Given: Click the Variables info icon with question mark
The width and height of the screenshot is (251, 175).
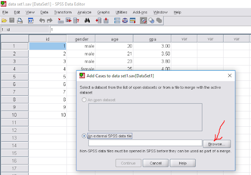Looking at the screenshot, I should pyautogui.click(x=76, y=21).
